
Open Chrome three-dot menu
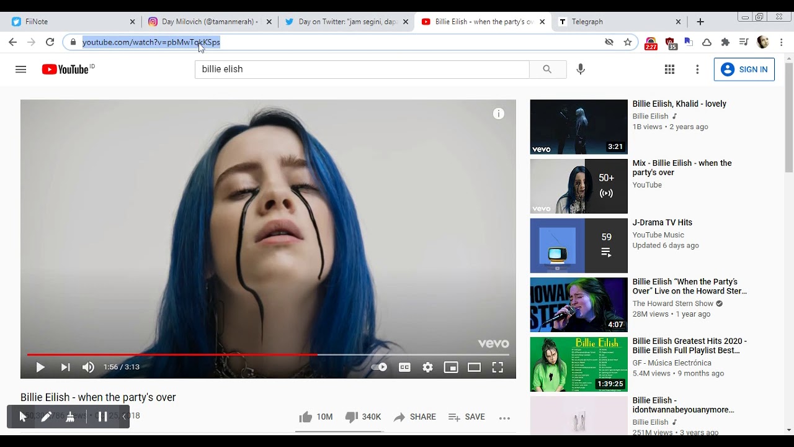[782, 42]
